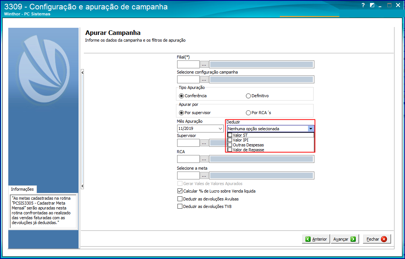This screenshot has height=259, width=405.
Task: Uncheck Calcular % de Lucro sobre Venda liquida
Action: click(x=180, y=191)
